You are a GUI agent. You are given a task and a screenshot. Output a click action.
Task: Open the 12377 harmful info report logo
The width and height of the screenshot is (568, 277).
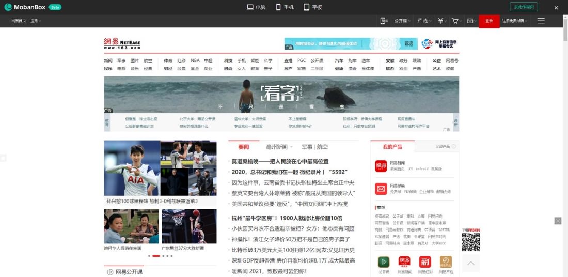pos(439,43)
